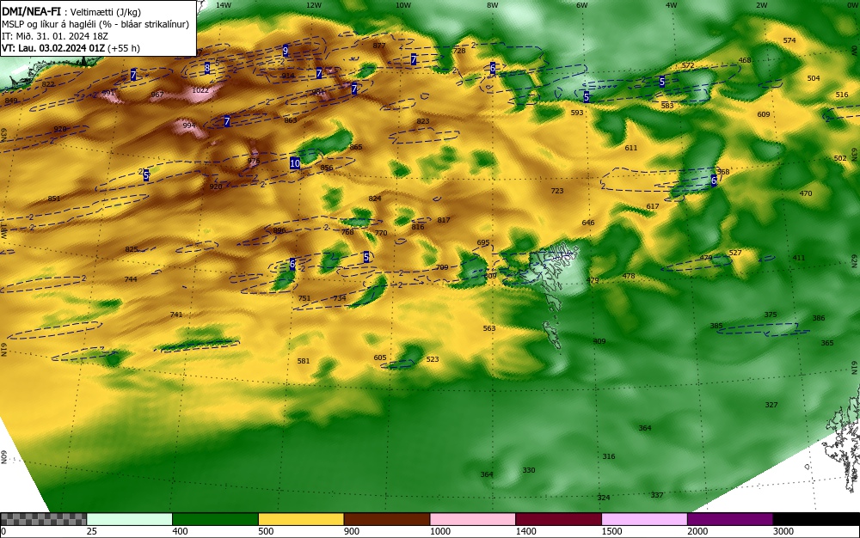Viewport: 860px width, 538px height.
Task: Click the 6W longitude label
Action: 582,5
